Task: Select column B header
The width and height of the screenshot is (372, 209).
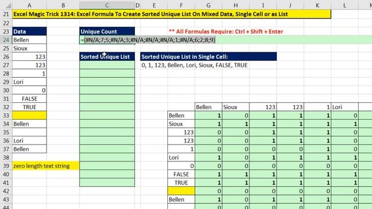Action: [x=63, y=5]
